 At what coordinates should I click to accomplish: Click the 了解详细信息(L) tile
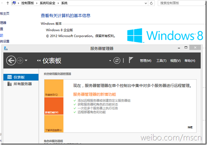(54, 124)
